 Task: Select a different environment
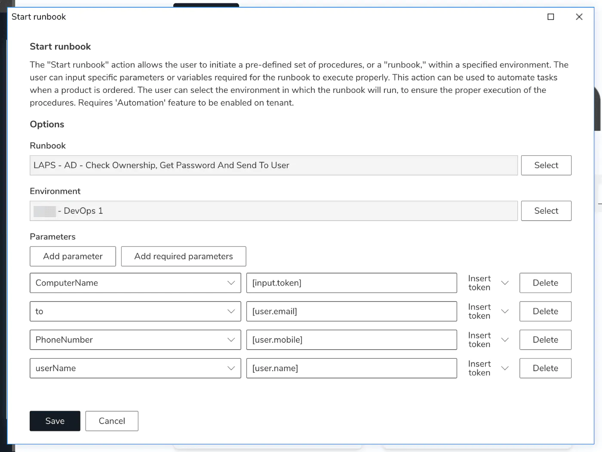546,211
